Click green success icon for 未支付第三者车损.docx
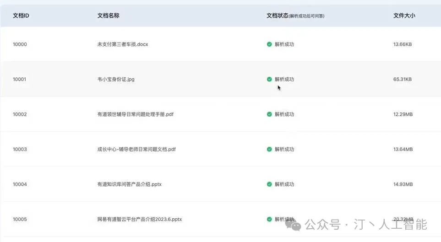The height and width of the screenshot is (242, 441). pos(269,44)
